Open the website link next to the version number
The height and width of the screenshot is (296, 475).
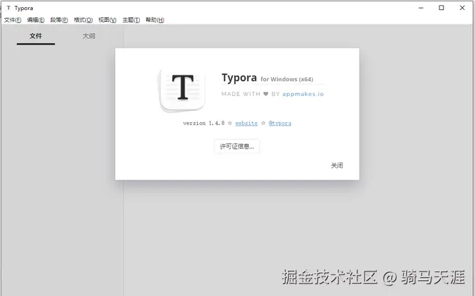point(246,123)
